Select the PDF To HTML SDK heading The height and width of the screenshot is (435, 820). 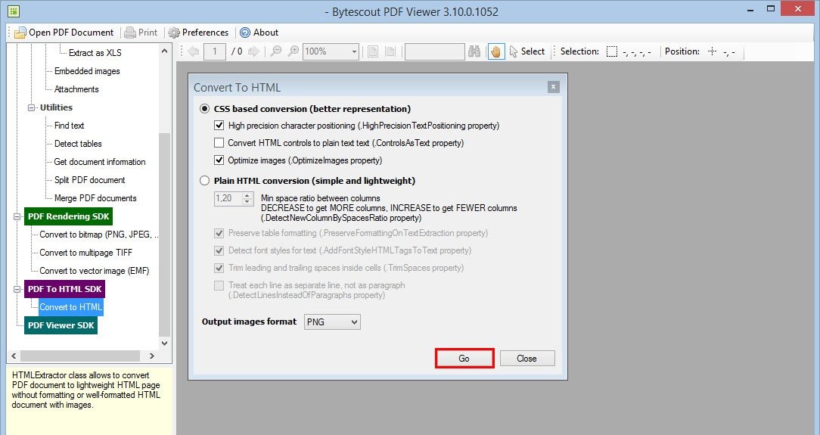(x=65, y=289)
